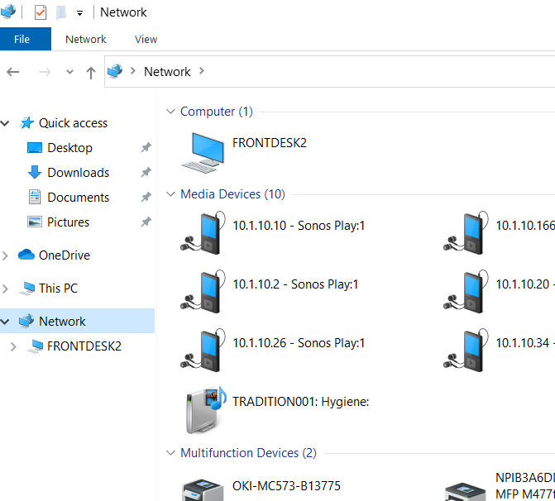The height and width of the screenshot is (501, 555).
Task: Click the label 'OKI-MC573-B13775'
Action: [x=286, y=486]
